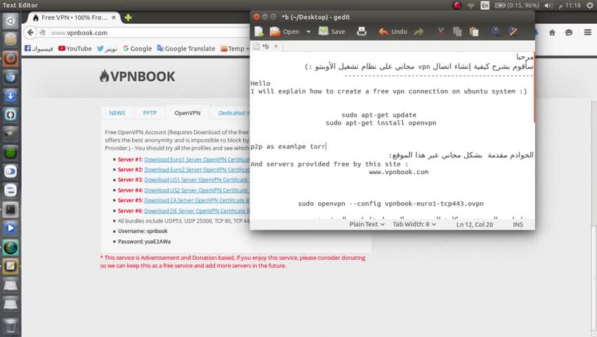
Task: Open the battery indicator menu
Action: (517, 6)
